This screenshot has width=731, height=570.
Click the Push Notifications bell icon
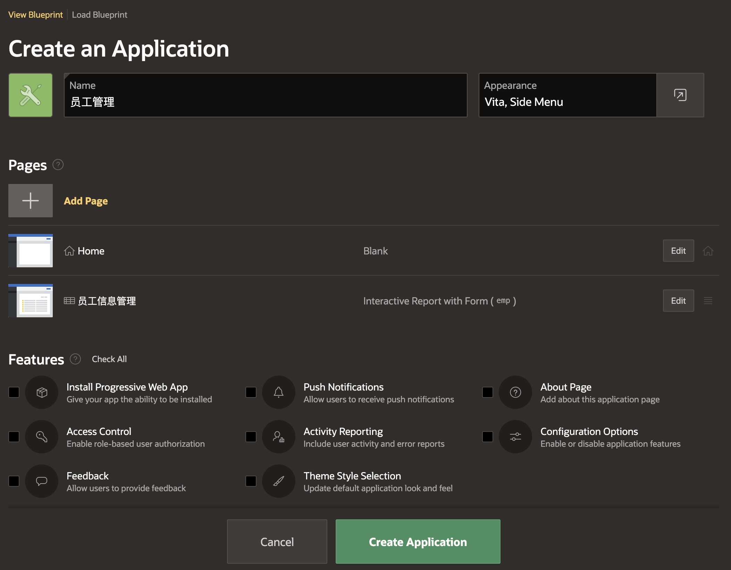pos(278,392)
